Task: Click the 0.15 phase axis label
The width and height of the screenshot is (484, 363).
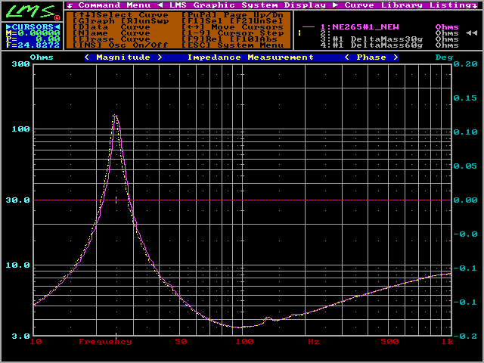Action: [x=466, y=98]
